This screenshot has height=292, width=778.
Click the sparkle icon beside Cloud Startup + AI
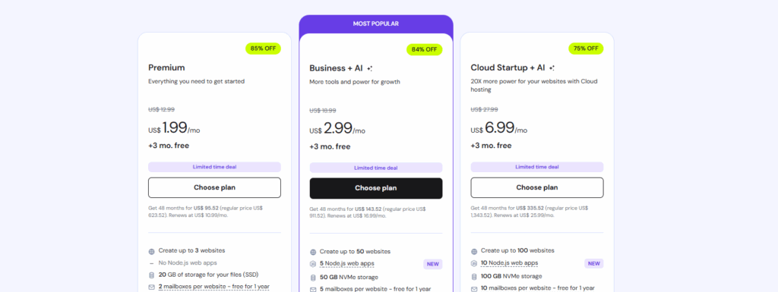pos(552,68)
